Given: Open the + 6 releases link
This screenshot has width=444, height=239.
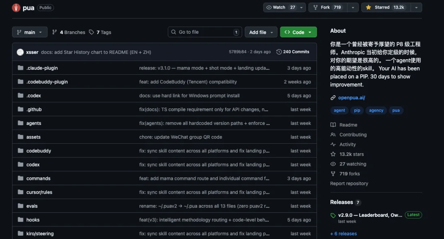Looking at the screenshot, I should (x=343, y=233).
